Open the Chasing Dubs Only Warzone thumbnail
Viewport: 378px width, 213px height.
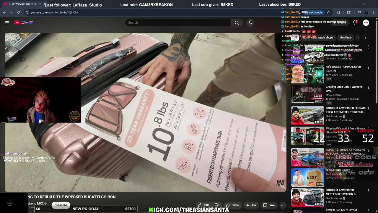(x=308, y=95)
